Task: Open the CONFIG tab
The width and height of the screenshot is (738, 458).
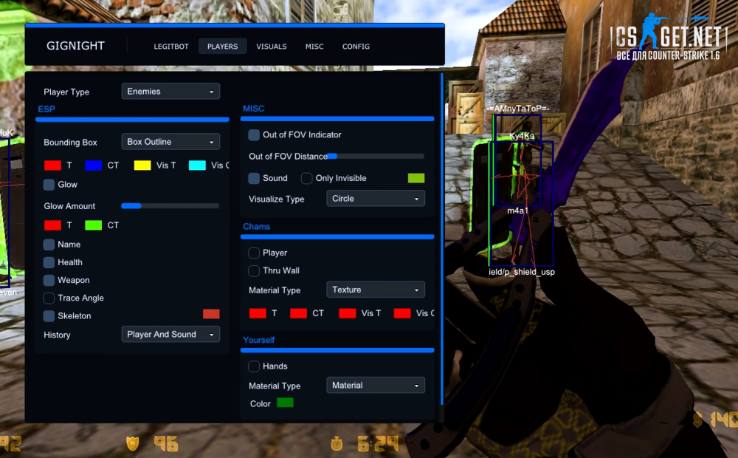Action: tap(356, 47)
